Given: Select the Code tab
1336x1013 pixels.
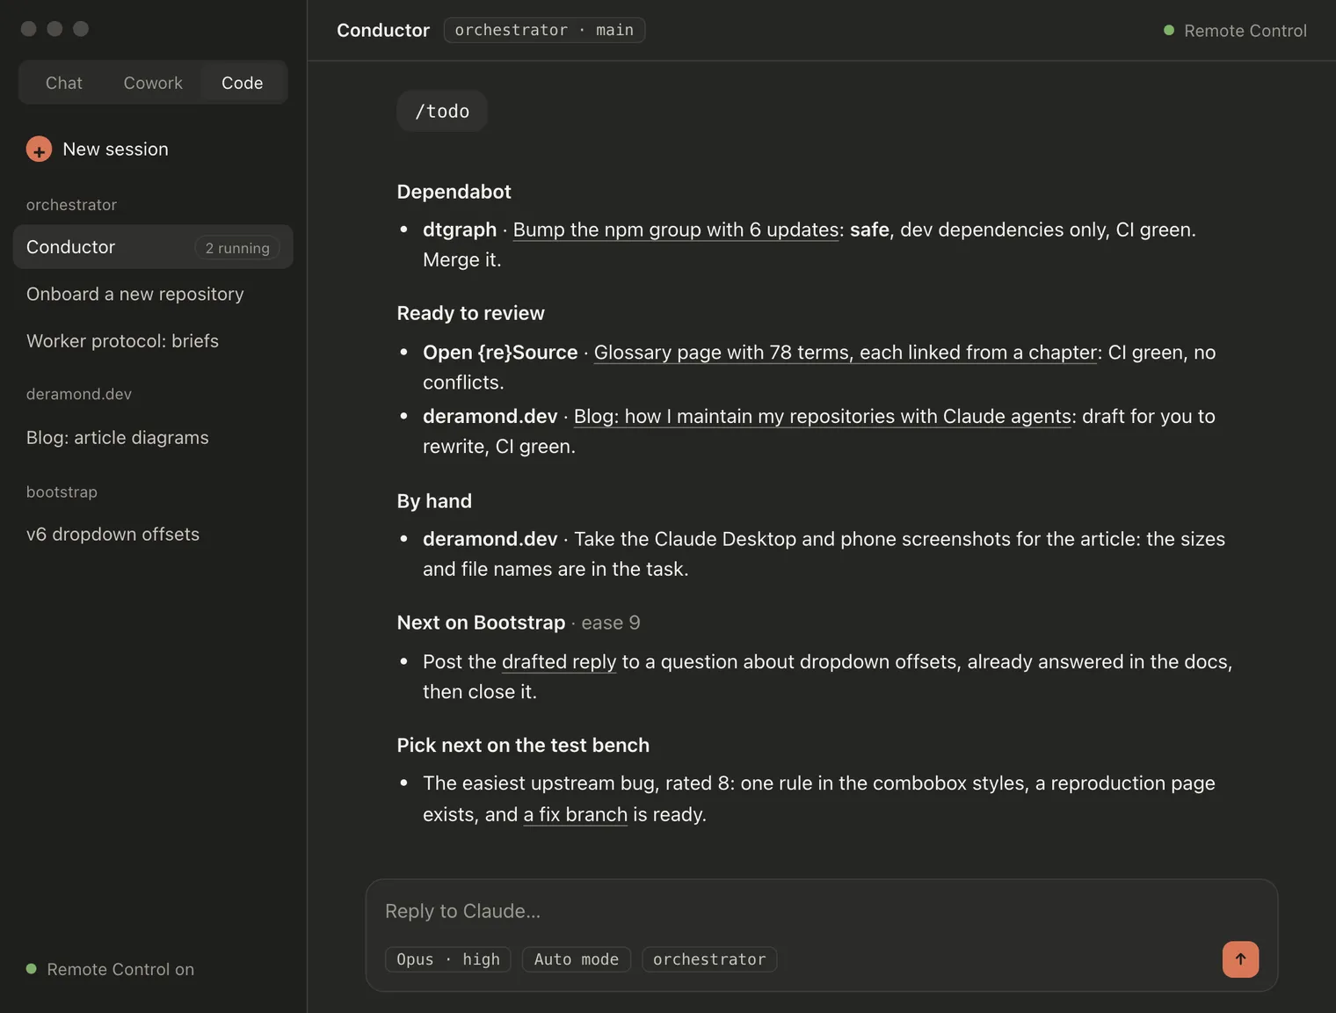Looking at the screenshot, I should (243, 83).
